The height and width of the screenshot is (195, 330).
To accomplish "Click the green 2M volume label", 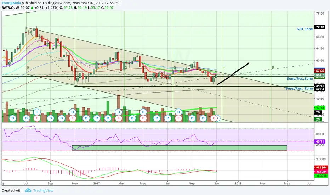I will point(318,119).
